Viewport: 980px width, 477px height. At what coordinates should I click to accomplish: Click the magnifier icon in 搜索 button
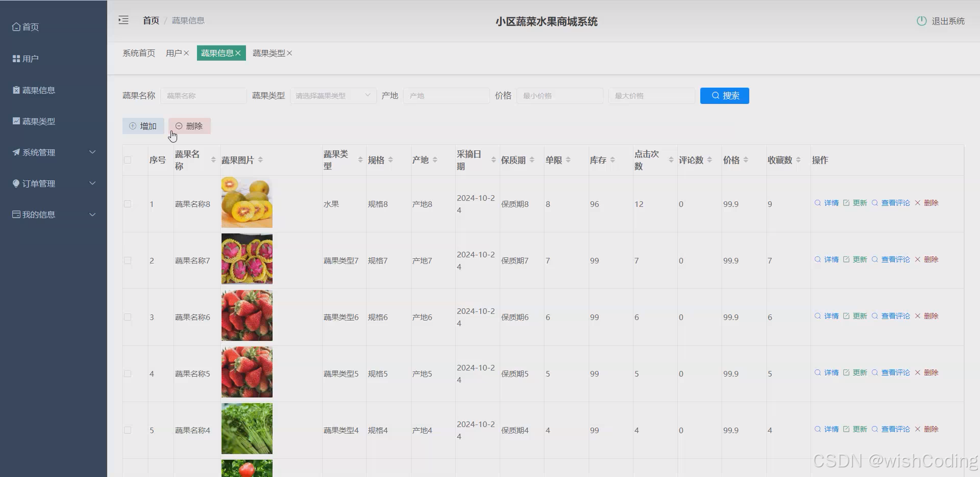(716, 95)
